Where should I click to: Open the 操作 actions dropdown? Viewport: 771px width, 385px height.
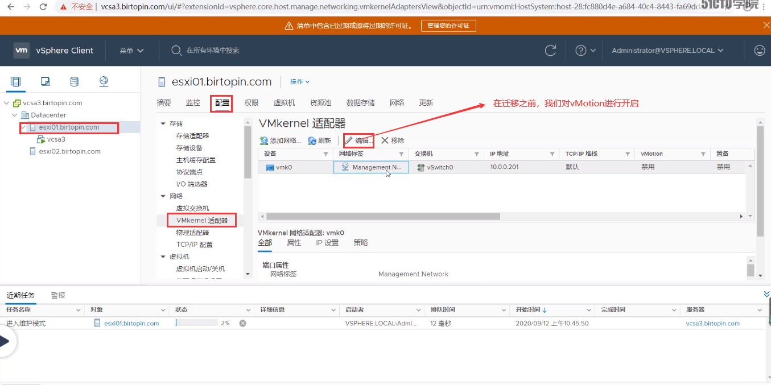(x=300, y=82)
